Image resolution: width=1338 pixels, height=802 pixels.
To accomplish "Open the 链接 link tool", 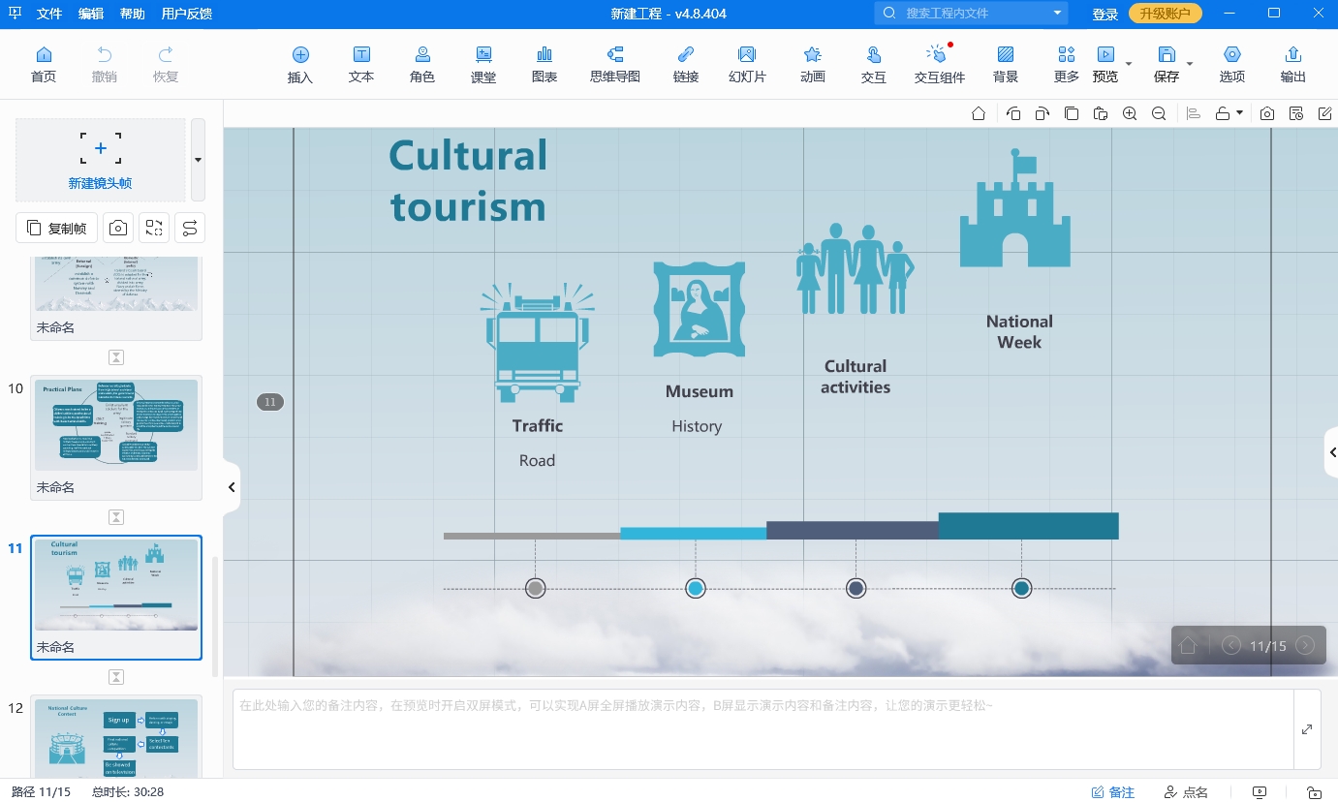I will click(x=686, y=65).
